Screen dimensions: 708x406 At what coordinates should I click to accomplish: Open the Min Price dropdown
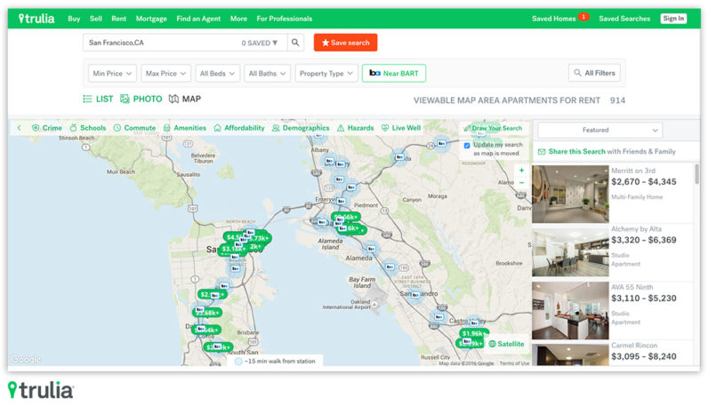click(113, 73)
